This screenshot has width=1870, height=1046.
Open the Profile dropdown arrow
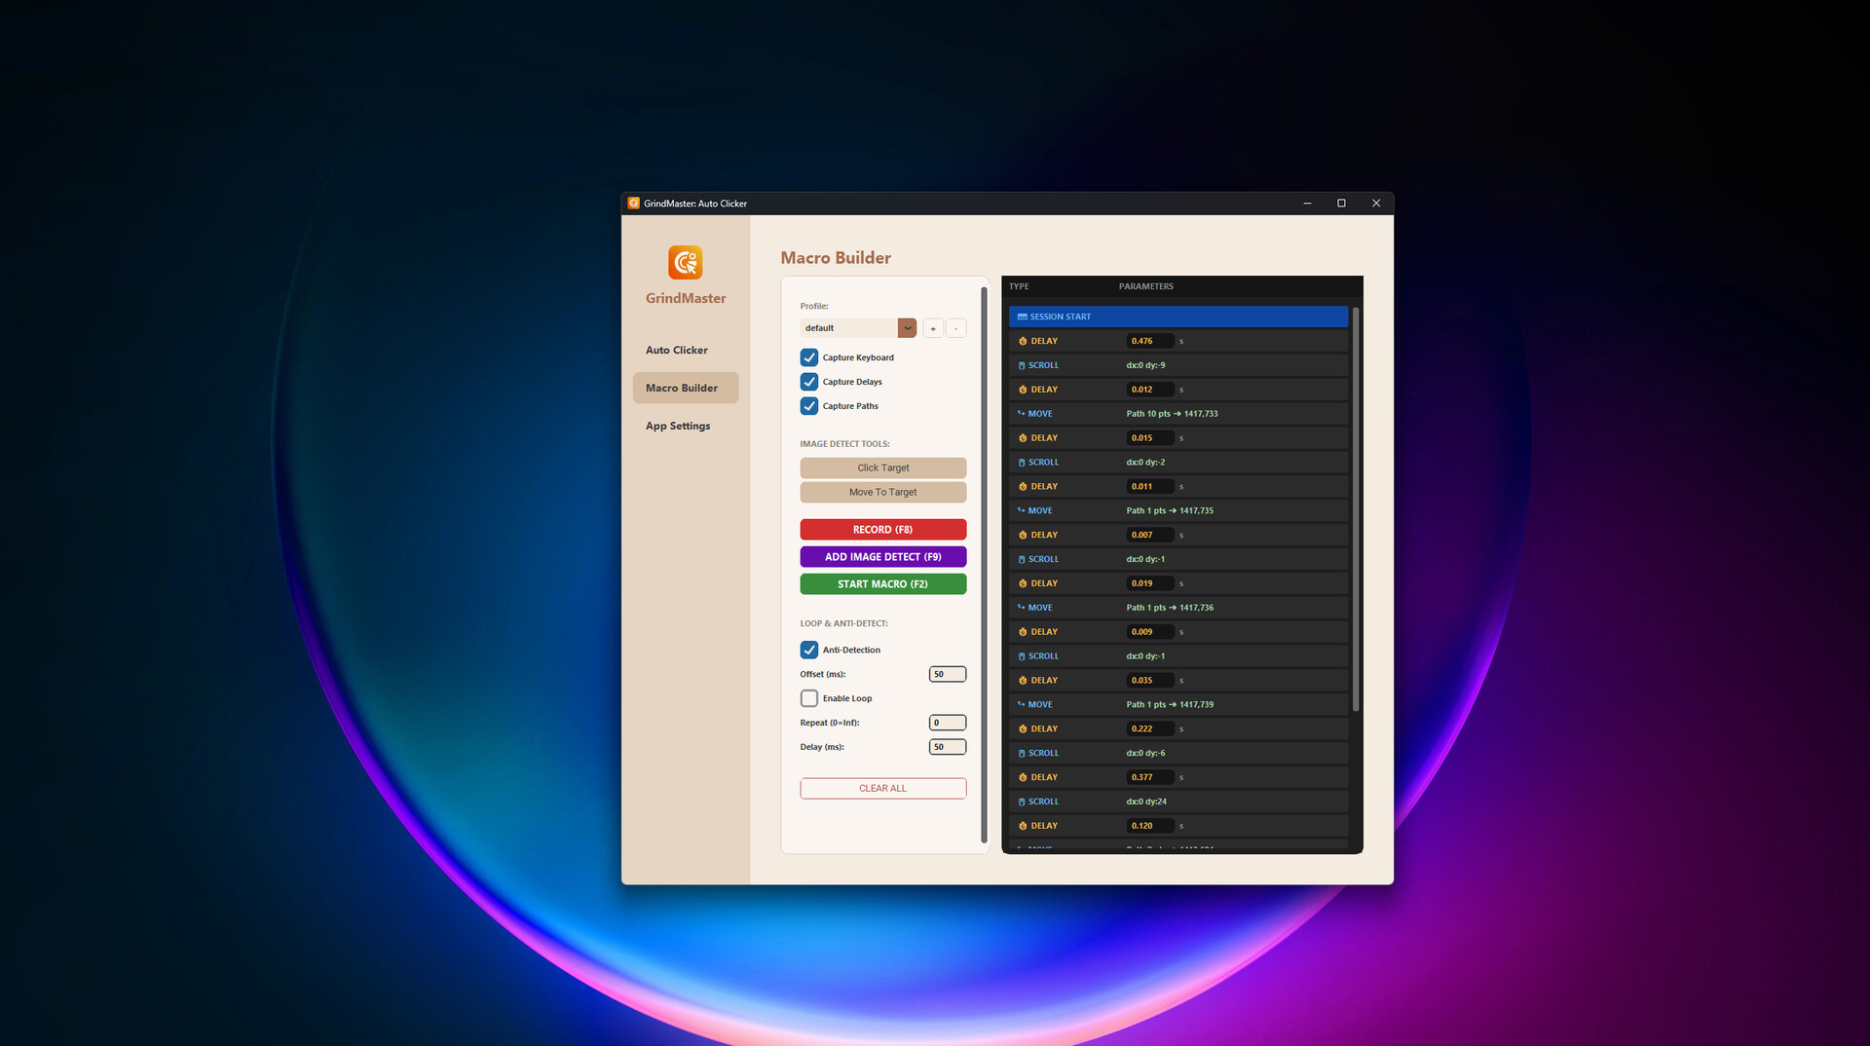908,328
